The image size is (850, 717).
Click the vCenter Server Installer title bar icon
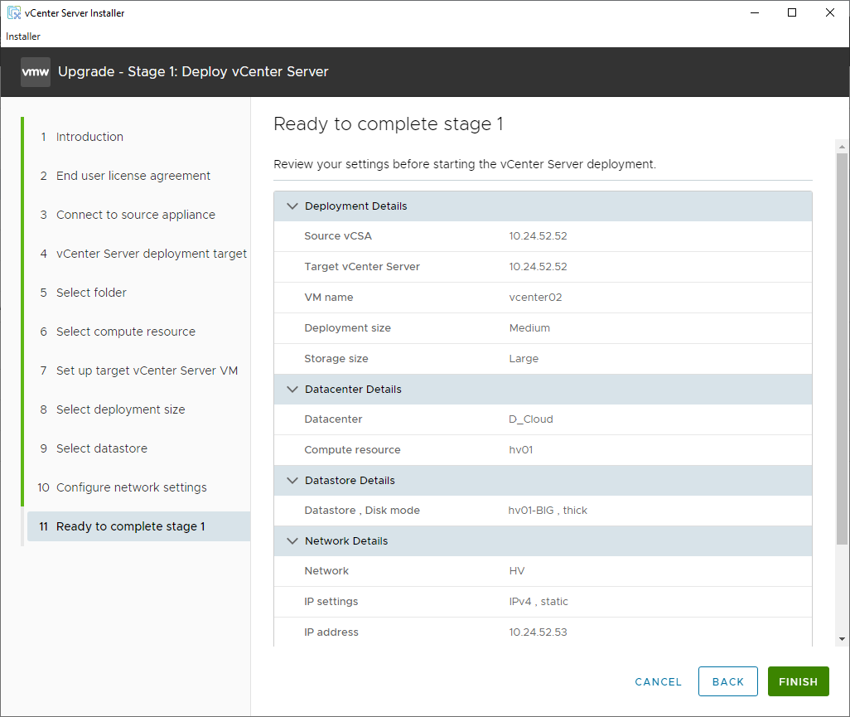point(13,12)
